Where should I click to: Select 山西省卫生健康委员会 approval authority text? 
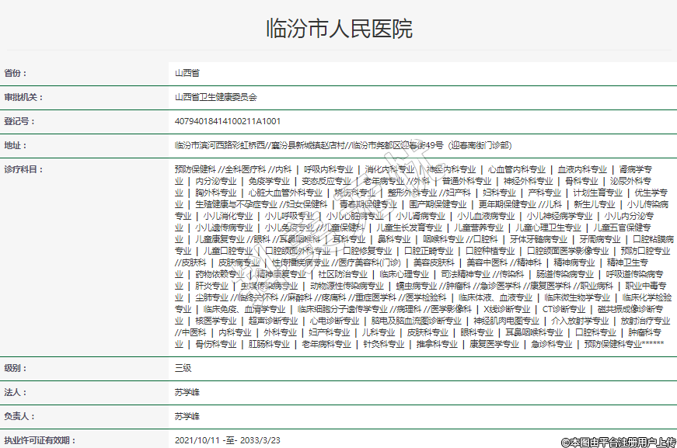215,97
